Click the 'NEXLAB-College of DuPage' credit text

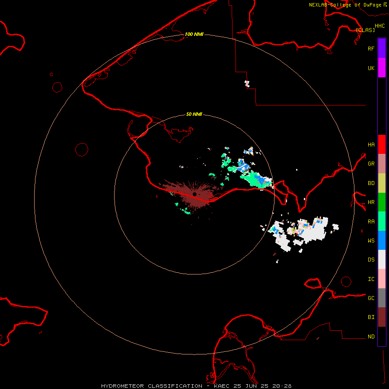coord(345,5)
